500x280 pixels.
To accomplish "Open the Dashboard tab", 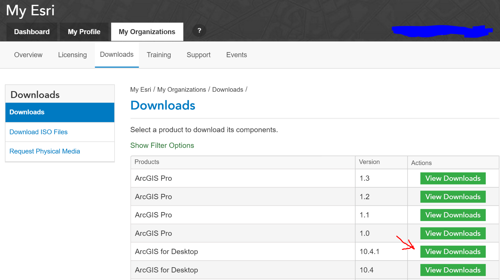I will point(32,32).
